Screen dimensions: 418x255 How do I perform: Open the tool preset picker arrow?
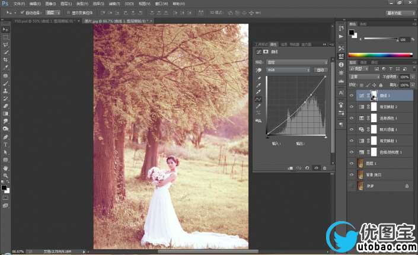pos(15,12)
